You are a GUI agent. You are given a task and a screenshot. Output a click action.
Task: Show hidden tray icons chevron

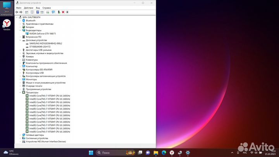232,153
